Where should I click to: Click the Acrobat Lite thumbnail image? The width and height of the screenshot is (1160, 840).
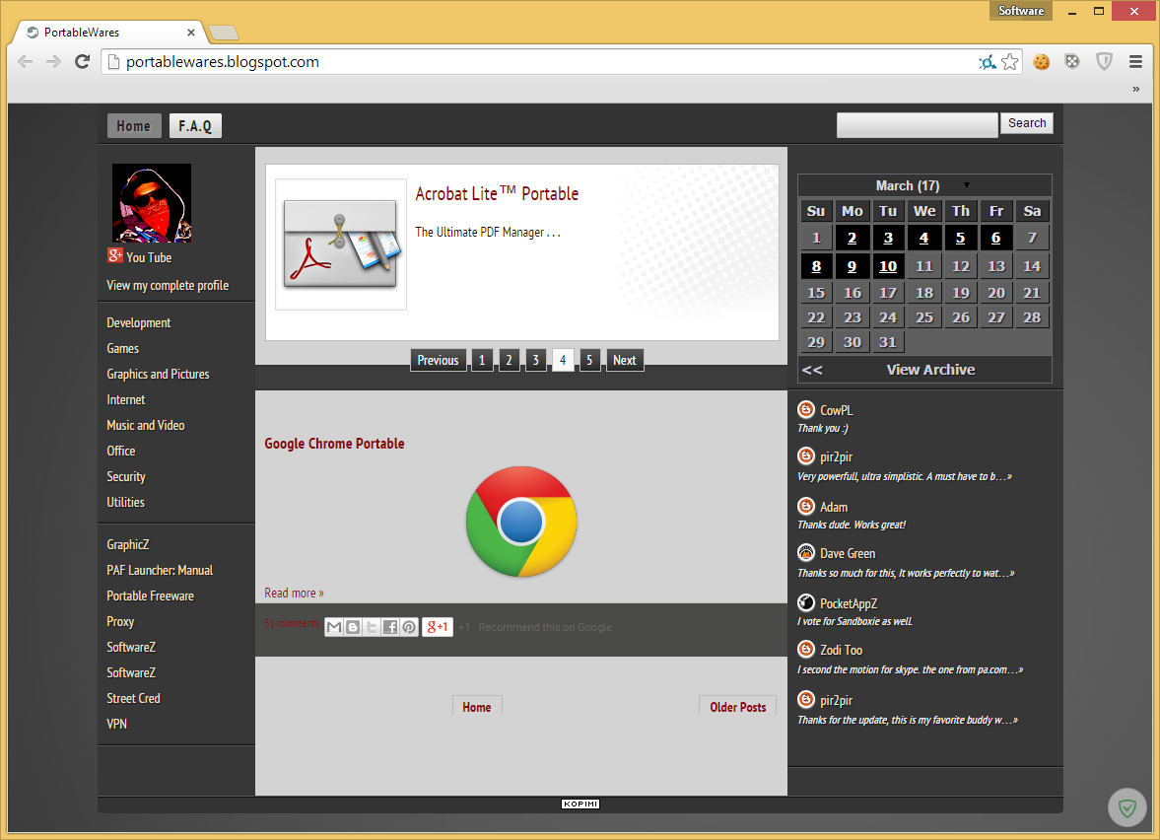point(341,245)
